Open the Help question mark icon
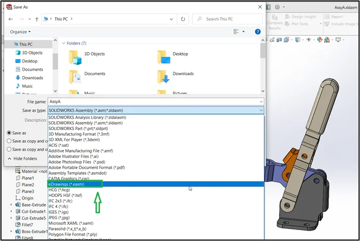The width and height of the screenshot is (360, 241). (258, 32)
